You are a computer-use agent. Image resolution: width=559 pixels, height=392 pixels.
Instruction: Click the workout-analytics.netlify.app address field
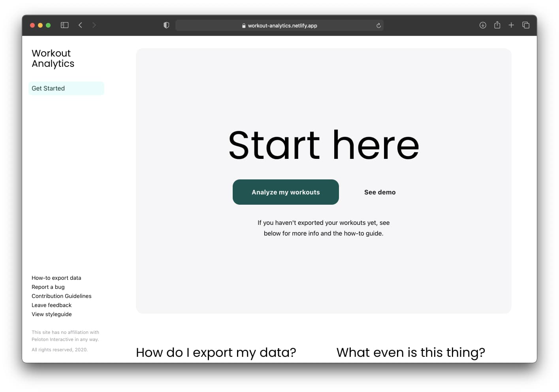click(x=279, y=26)
